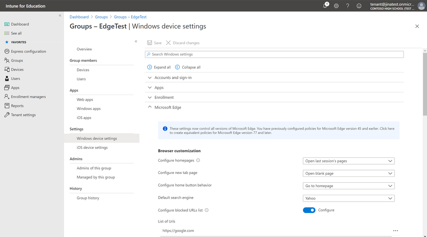Collapse the Microsoft Edge section
The width and height of the screenshot is (427, 237).
[150, 107]
